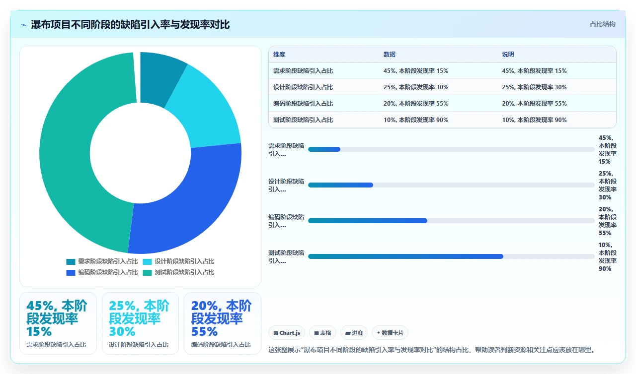The height and width of the screenshot is (374, 636).
Task: Select the 数据卡片 tag chip
Action: click(390, 333)
